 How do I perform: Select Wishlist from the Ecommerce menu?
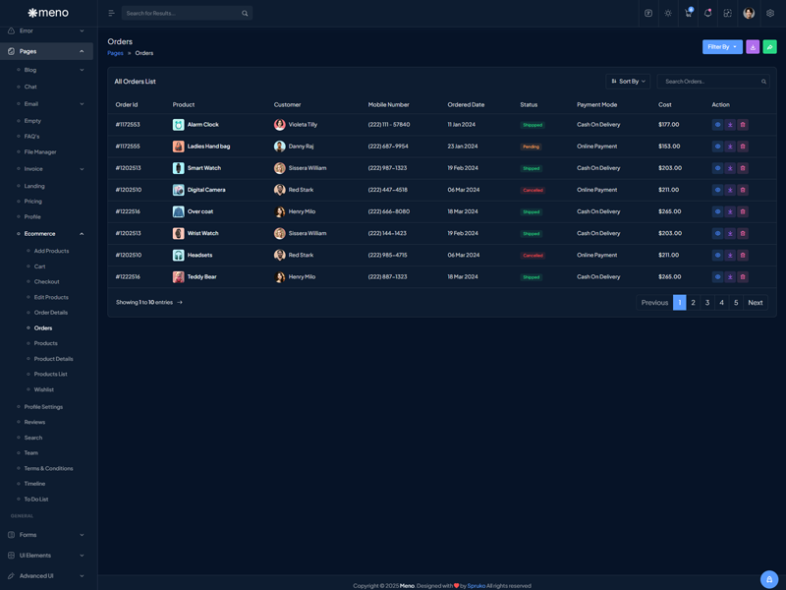(x=44, y=389)
